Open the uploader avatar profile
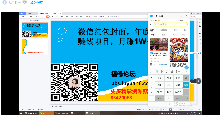This screenshot has height=120, width=222. [x=5, y=2]
